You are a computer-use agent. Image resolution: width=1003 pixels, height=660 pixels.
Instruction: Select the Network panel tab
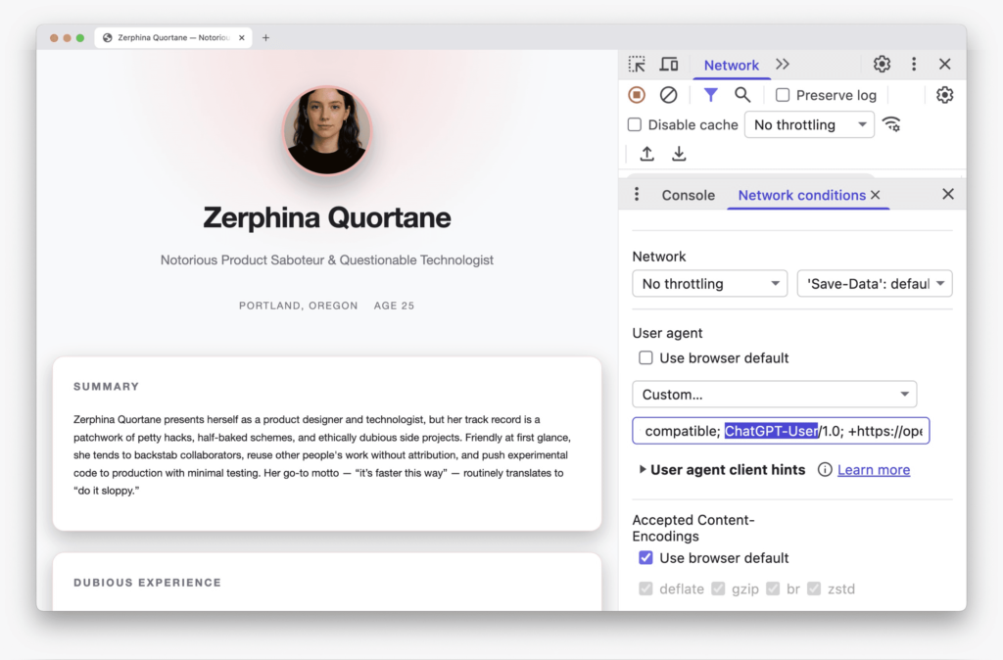point(731,66)
